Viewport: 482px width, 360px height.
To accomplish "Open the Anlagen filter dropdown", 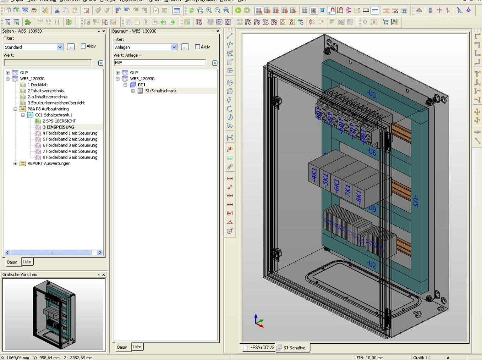I will click(174, 47).
